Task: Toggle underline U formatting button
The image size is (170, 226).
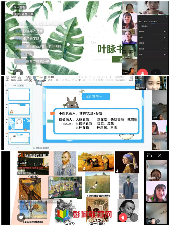Action: point(63,80)
